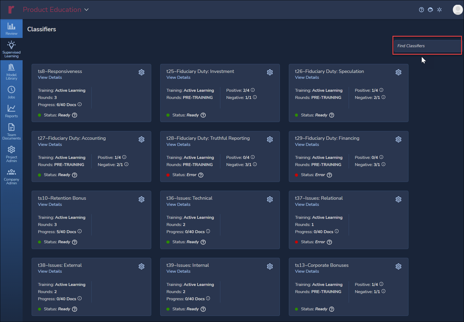The image size is (464, 322).
Task: Open the Reports section
Action: 11,111
